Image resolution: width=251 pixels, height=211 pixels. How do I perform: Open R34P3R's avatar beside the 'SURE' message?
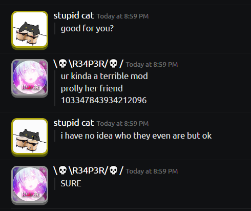pyautogui.click(x=30, y=185)
